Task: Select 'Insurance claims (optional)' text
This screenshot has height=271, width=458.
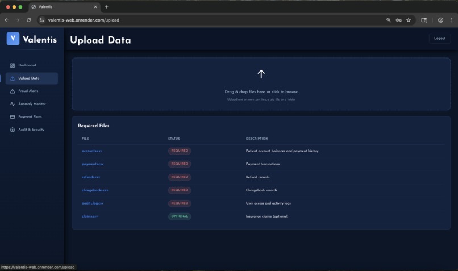Action: pos(267,216)
